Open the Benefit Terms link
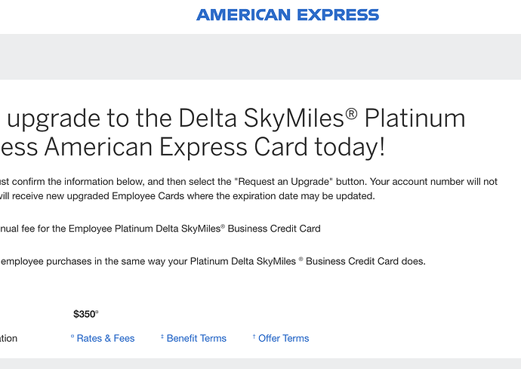521x369 pixels. point(196,338)
